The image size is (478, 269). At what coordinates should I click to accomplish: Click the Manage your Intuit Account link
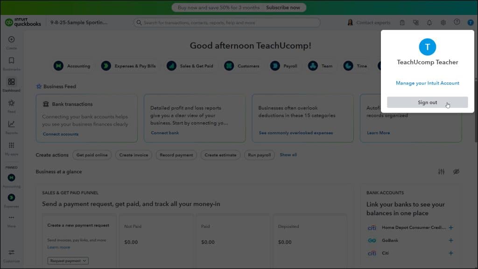(427, 83)
